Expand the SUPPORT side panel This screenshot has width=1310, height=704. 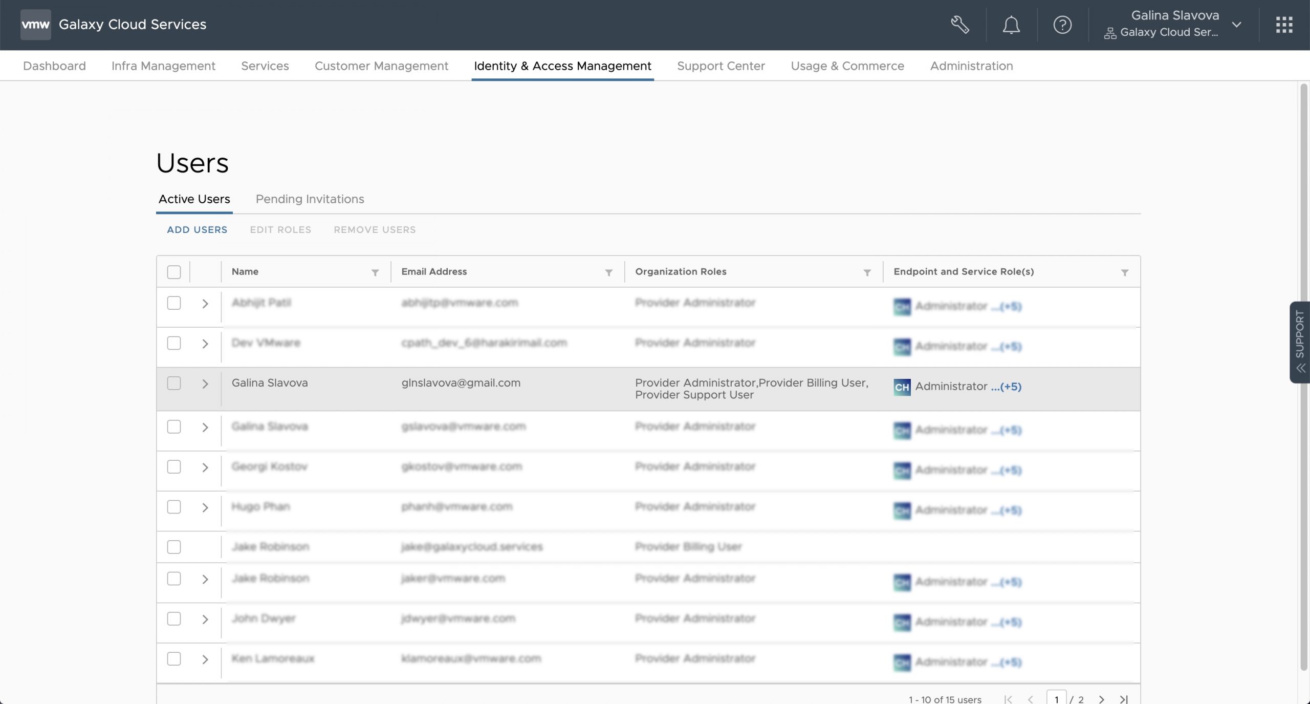coord(1300,342)
